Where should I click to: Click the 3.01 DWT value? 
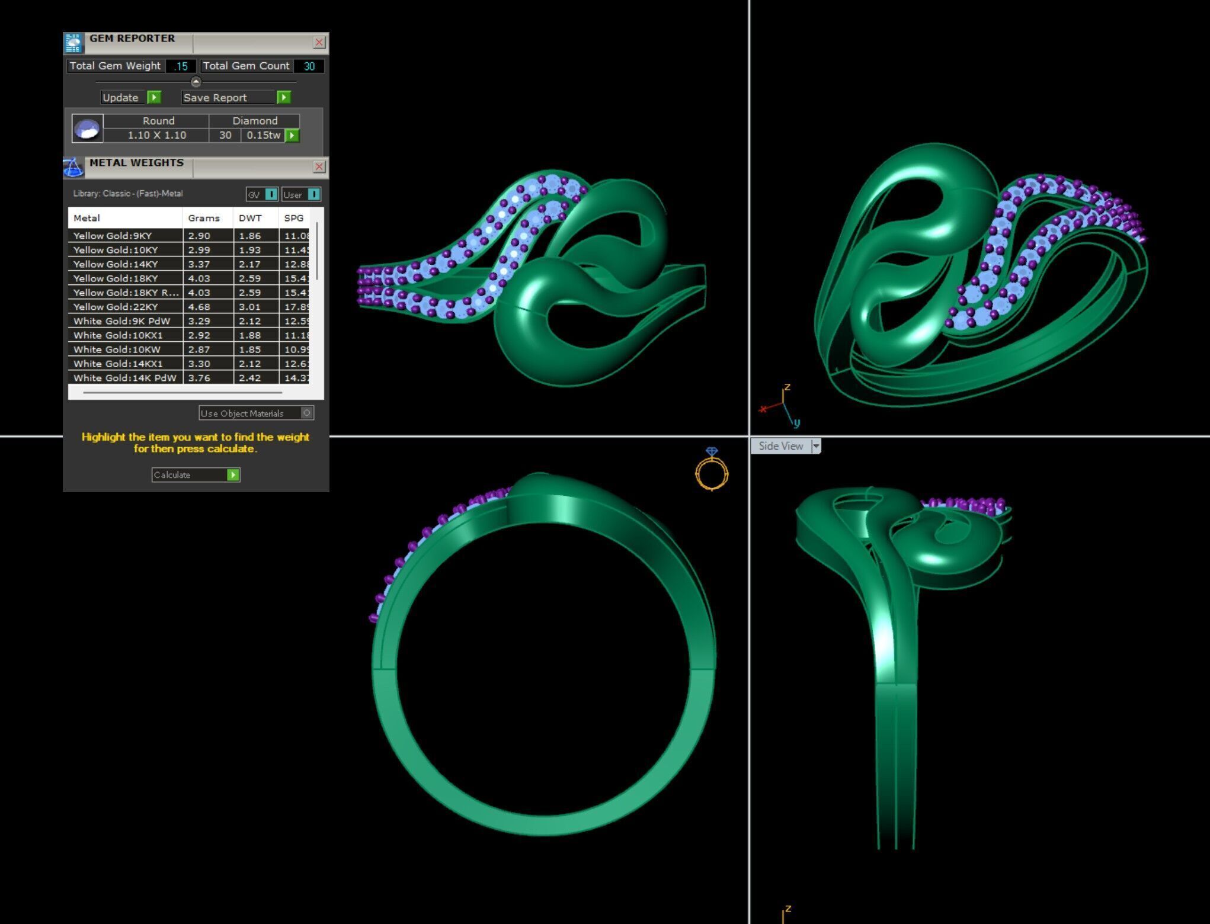point(249,307)
